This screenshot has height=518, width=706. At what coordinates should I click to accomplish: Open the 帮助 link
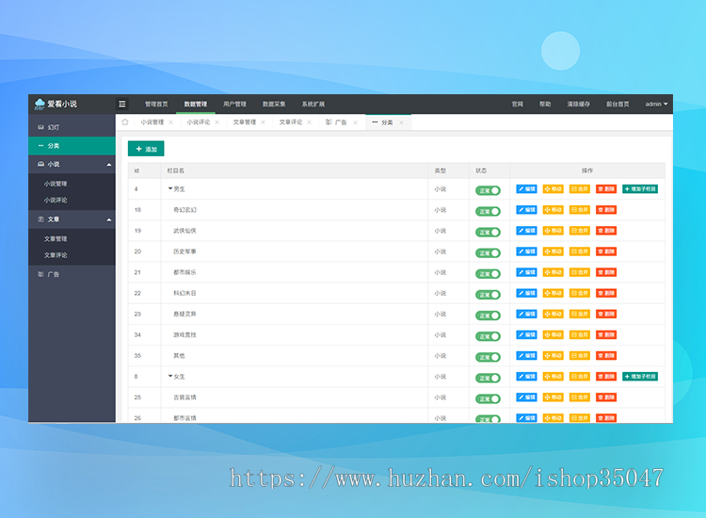tap(545, 104)
